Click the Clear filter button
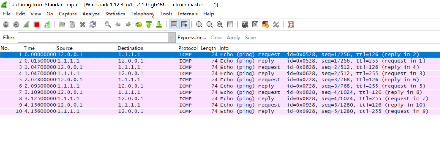Image resolution: width=440 pixels, height=161 pixels. click(216, 37)
